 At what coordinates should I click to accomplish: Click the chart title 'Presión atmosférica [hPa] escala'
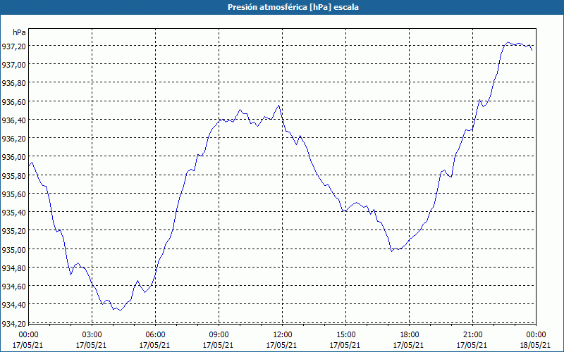(293, 7)
